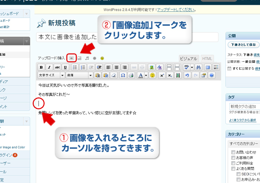Viewport: 260px width, 183px height.
Task: Apply strikethrough with the ABC button
Action: [x=57, y=67]
